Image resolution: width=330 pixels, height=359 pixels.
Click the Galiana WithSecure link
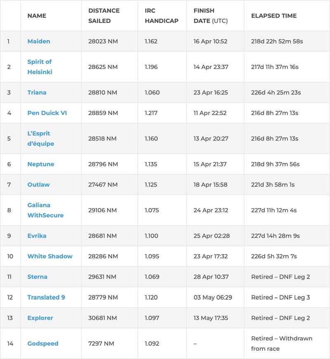tap(45, 210)
